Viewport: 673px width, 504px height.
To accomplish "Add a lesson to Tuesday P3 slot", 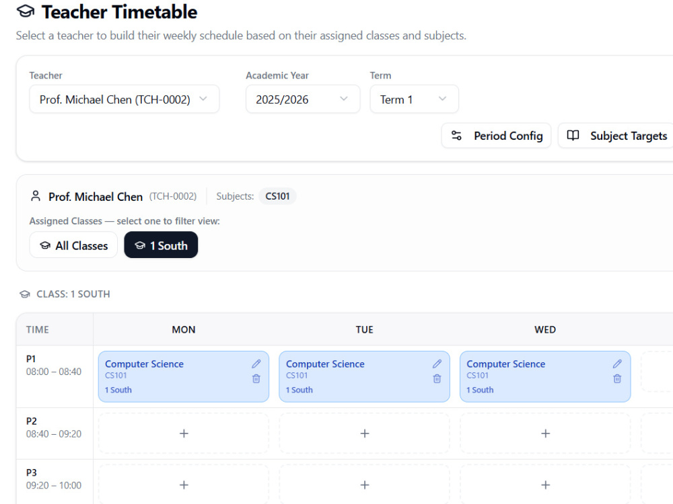I will 364,485.
